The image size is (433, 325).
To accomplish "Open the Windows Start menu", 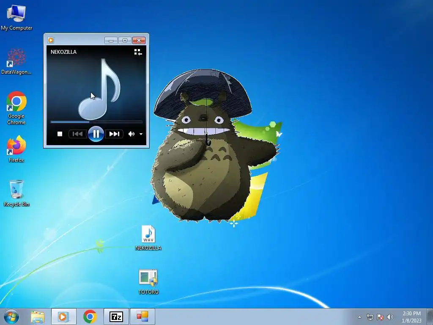I will (x=11, y=317).
